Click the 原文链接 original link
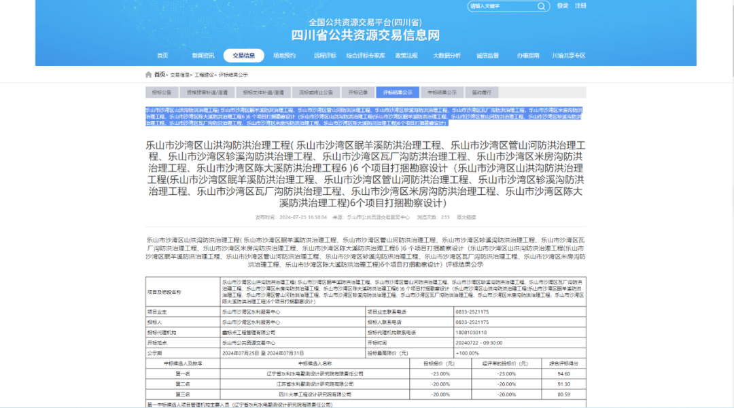Image resolution: width=734 pixels, height=408 pixels. [466, 217]
